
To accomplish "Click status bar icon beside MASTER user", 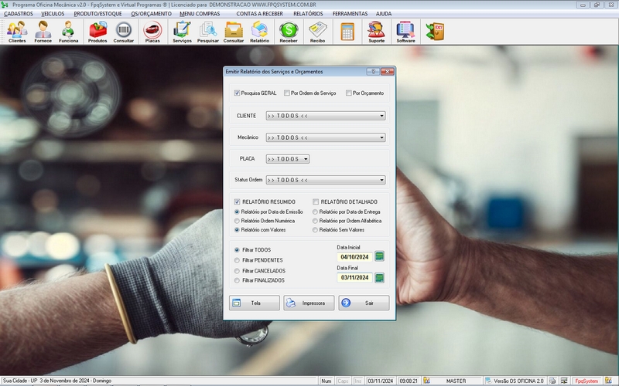I will (x=426, y=381).
